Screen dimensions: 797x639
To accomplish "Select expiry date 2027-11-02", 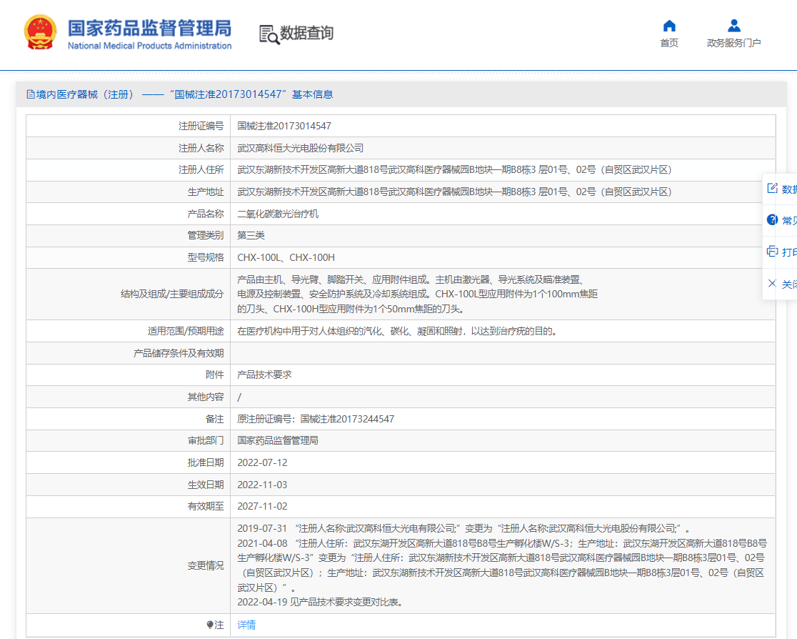I will coord(262,507).
